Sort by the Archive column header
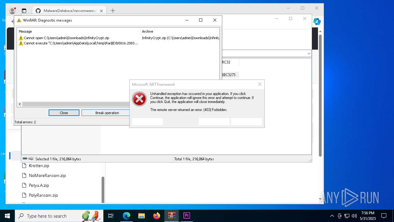The width and height of the screenshot is (394, 222). (180, 31)
